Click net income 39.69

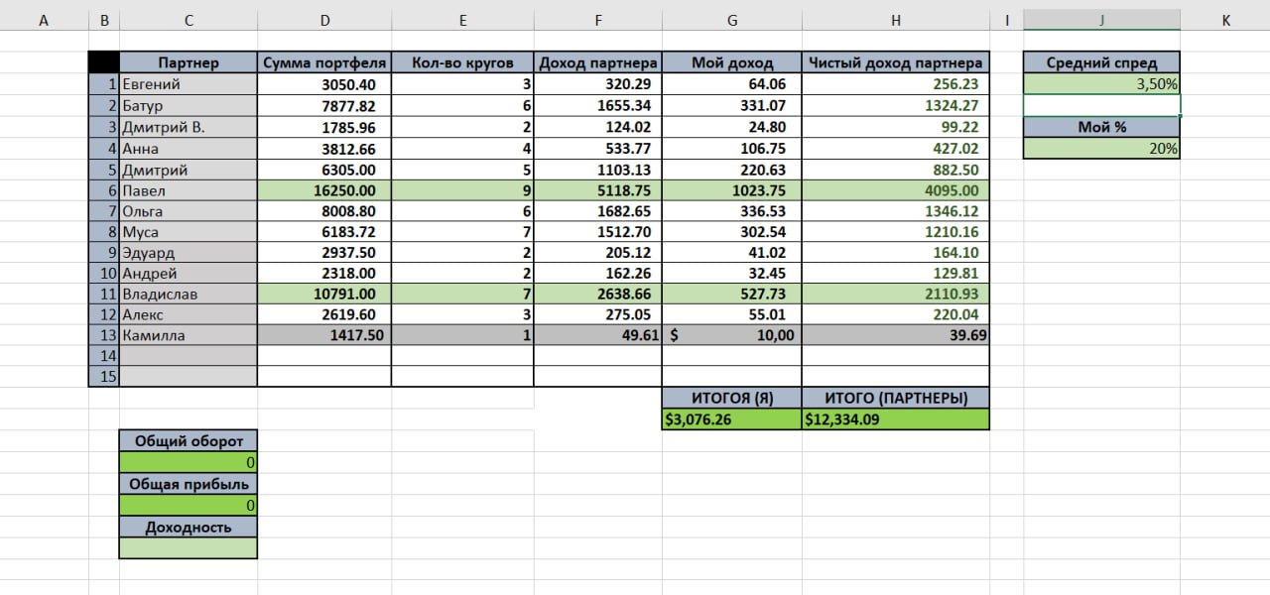click(x=895, y=335)
